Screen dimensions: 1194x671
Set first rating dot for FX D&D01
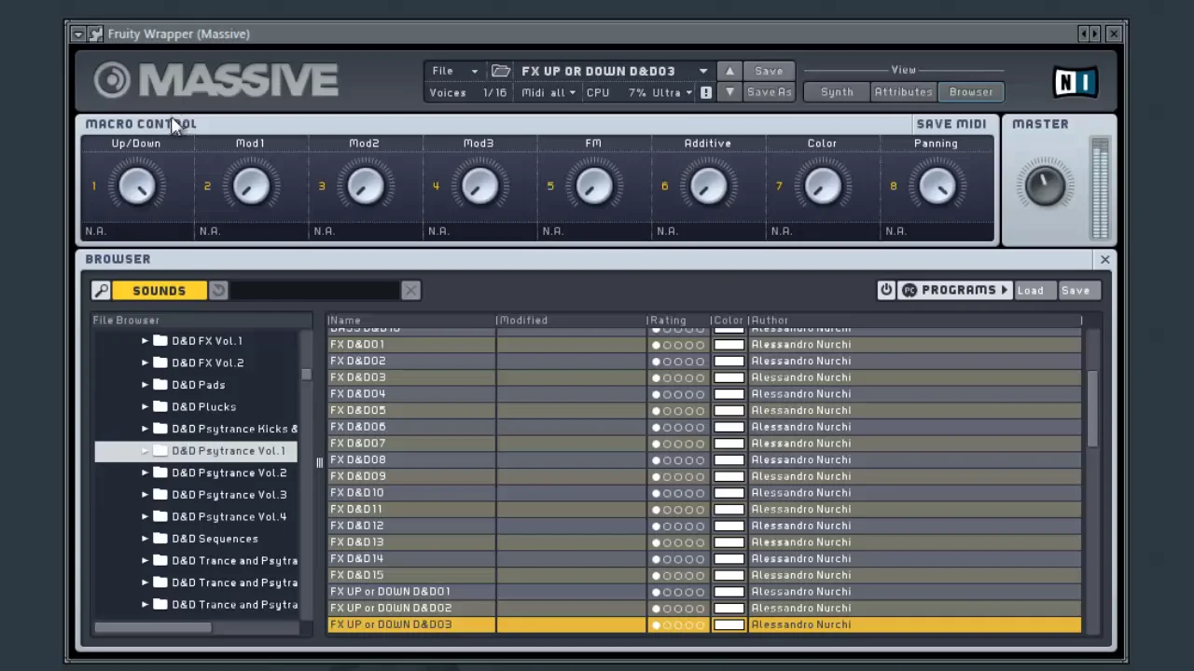(x=656, y=345)
